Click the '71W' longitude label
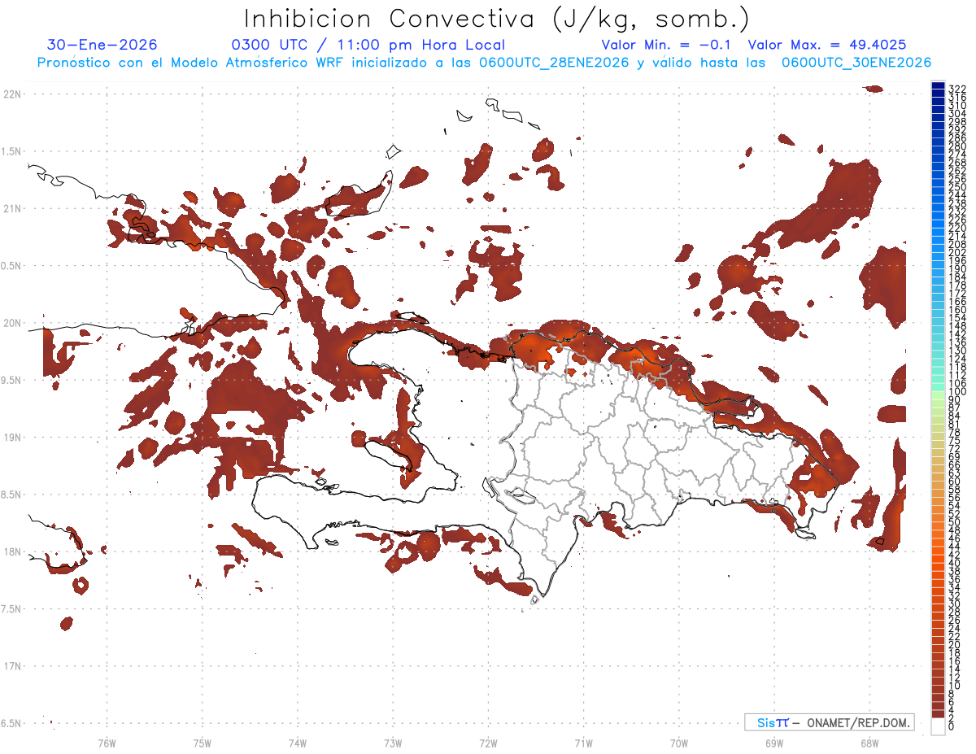Viewport: 976px width, 754px height. (x=583, y=743)
